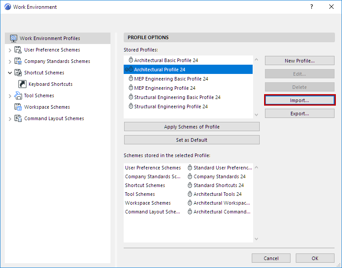Click the Shortcut Schemes icon
The image size is (342, 268).
tap(18, 73)
